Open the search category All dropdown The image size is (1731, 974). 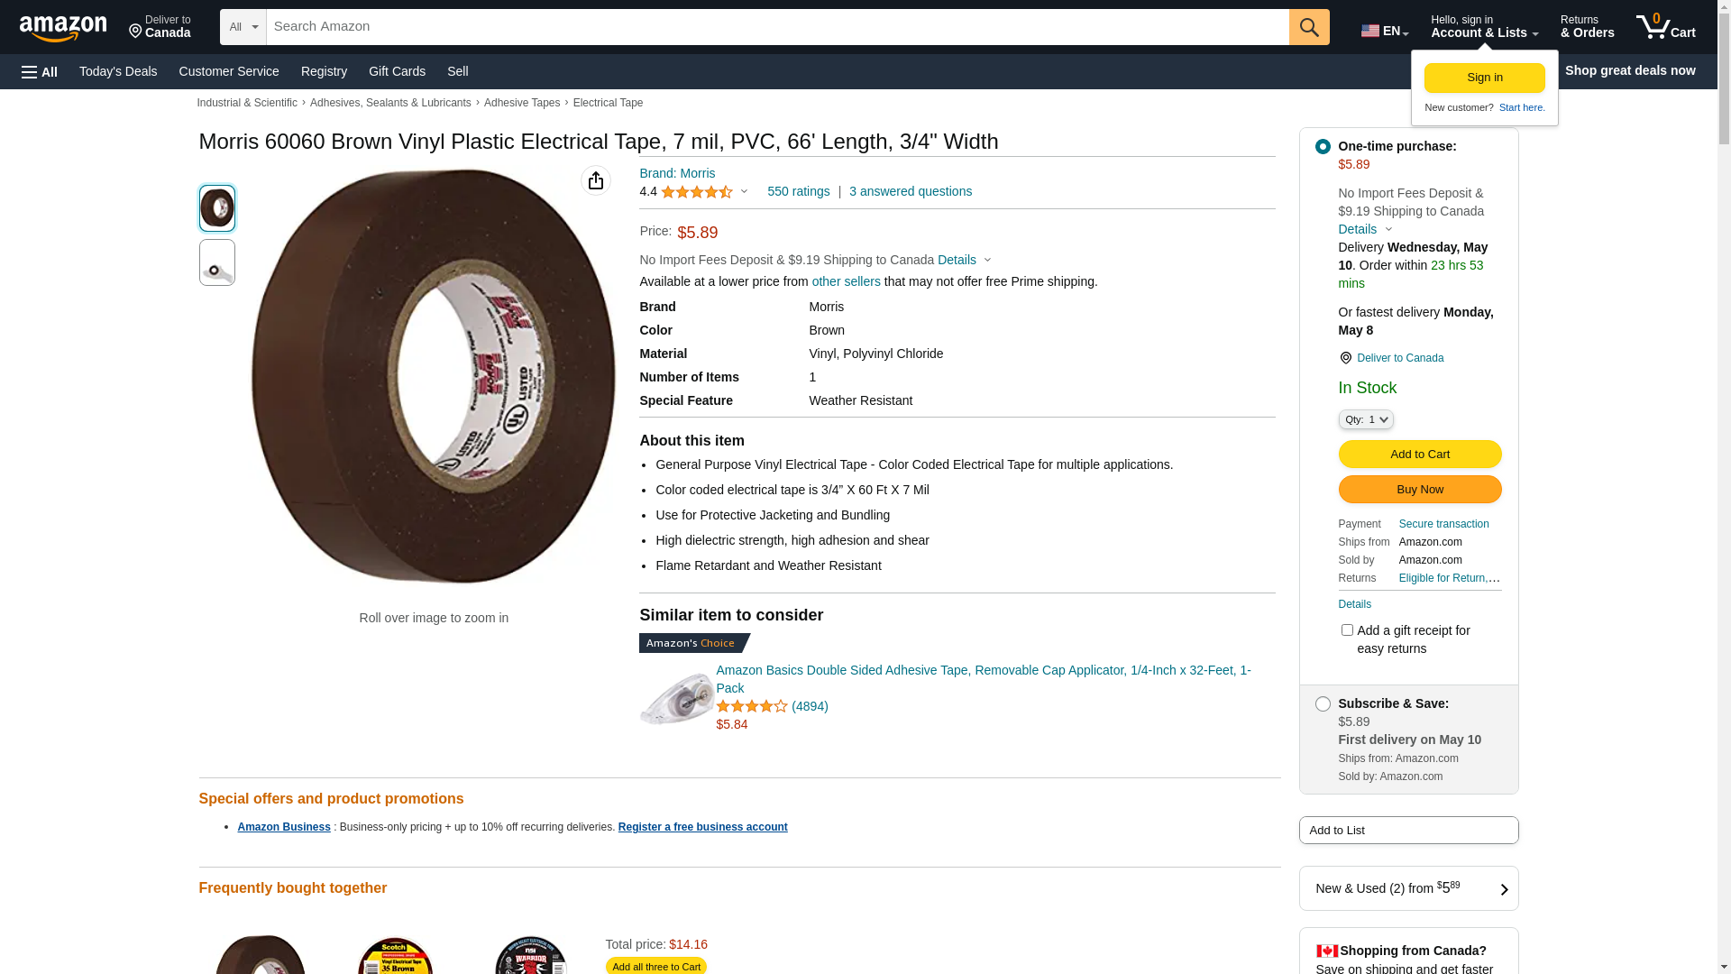(243, 27)
